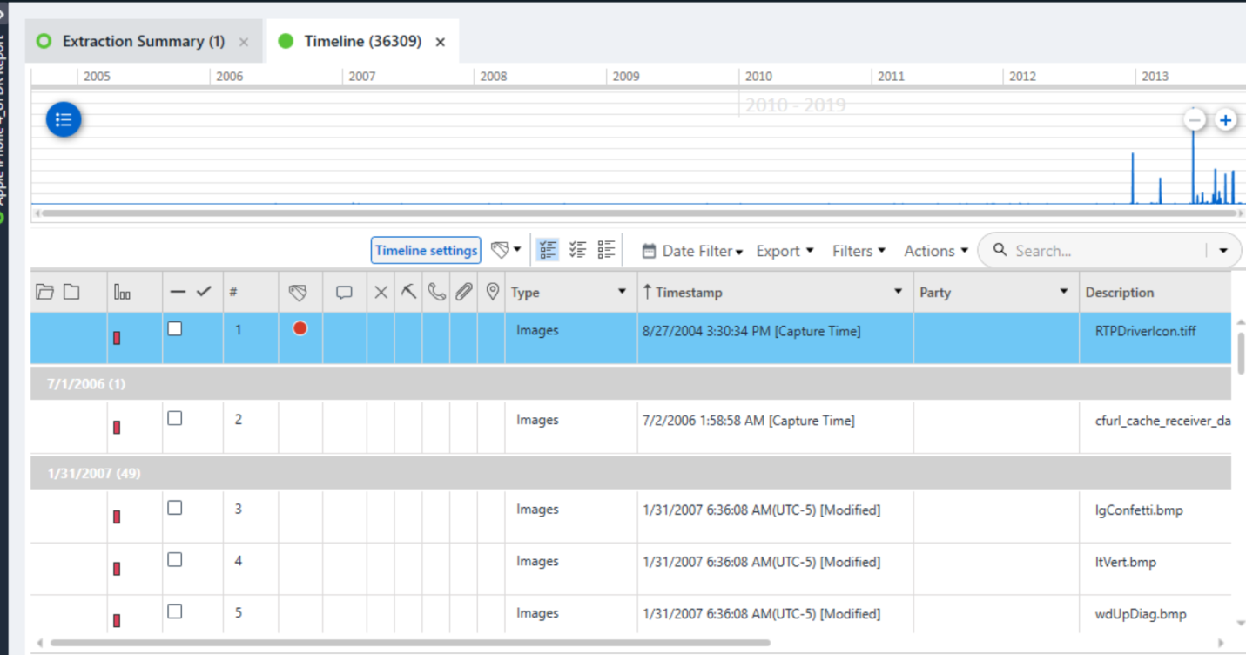Image resolution: width=1246 pixels, height=655 pixels.
Task: Click the 2010 year marker on timeline
Action: click(x=758, y=77)
